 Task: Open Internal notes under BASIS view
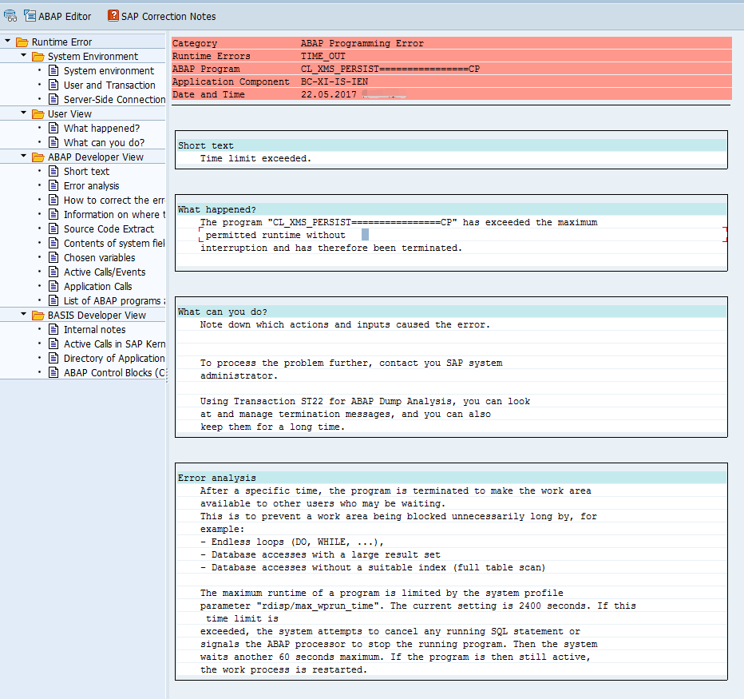pyautogui.click(x=95, y=330)
